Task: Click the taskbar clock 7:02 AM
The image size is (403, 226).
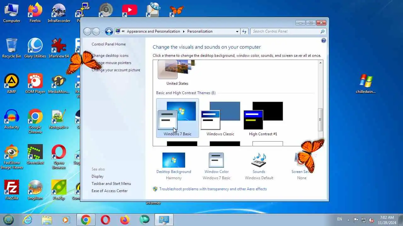Action: point(387,220)
